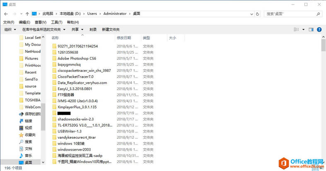The width and height of the screenshot is (326, 171).
Task: Sort by 修改日期 column header
Action: coord(124,38)
